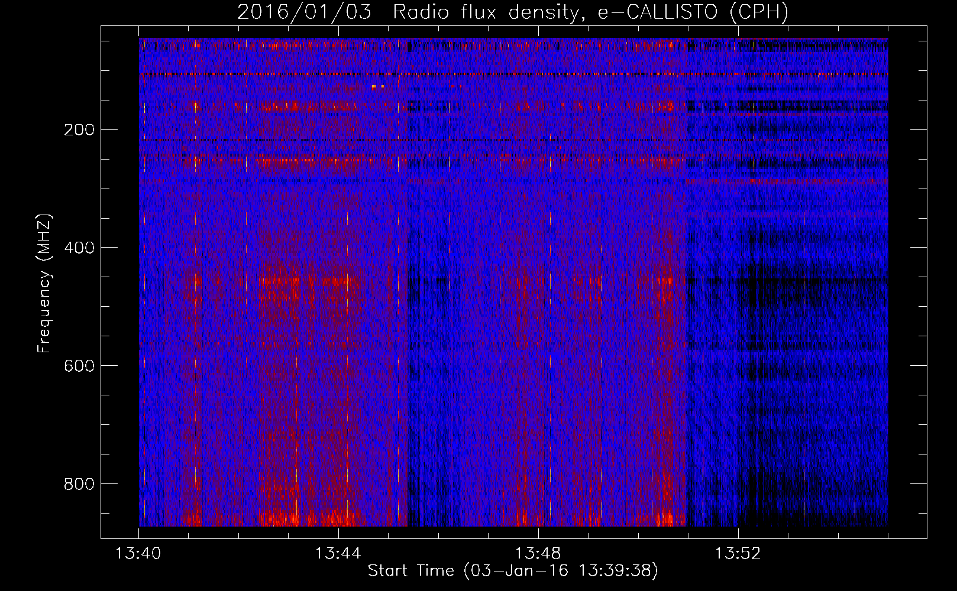Click the 600 frequency tick label
Screen dimensions: 957x591
click(79, 366)
